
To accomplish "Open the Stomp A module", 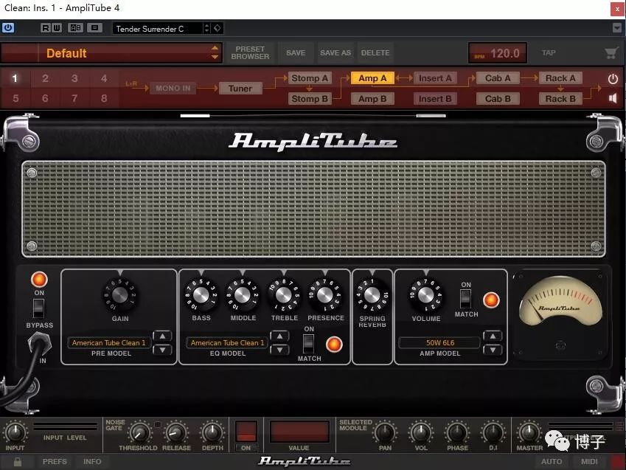I will click(310, 78).
